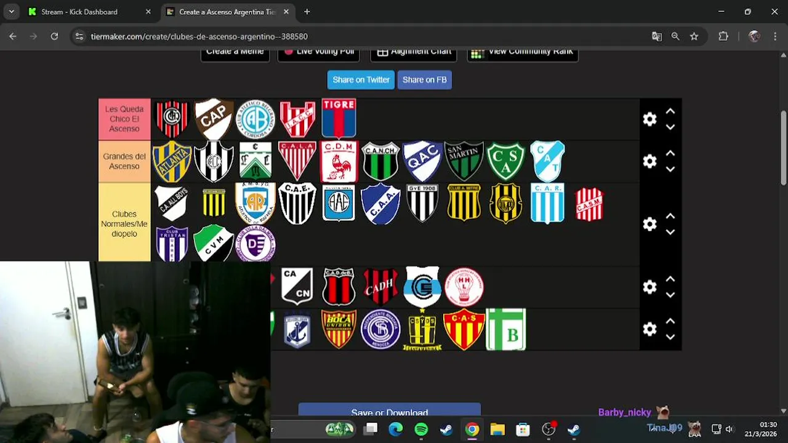Reload the tiermaker page
788x443 pixels.
(x=54, y=36)
